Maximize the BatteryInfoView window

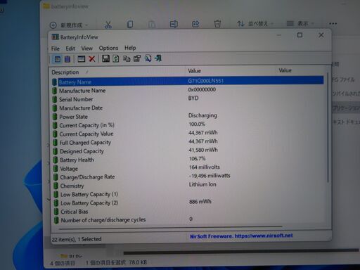pos(300,35)
